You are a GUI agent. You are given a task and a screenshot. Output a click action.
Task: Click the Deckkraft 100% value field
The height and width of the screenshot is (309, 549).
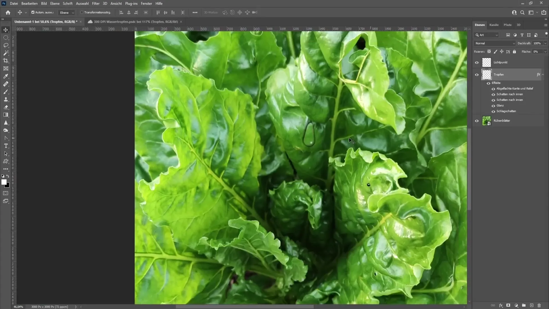(538, 43)
